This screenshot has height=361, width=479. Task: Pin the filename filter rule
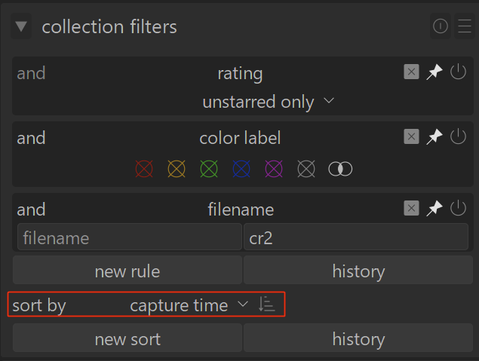click(x=434, y=209)
